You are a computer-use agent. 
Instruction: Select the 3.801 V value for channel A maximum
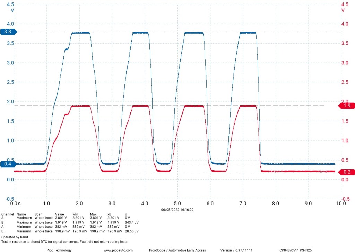point(61,218)
